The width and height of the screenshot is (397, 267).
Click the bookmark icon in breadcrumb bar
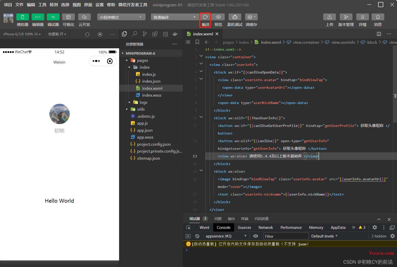click(197, 42)
